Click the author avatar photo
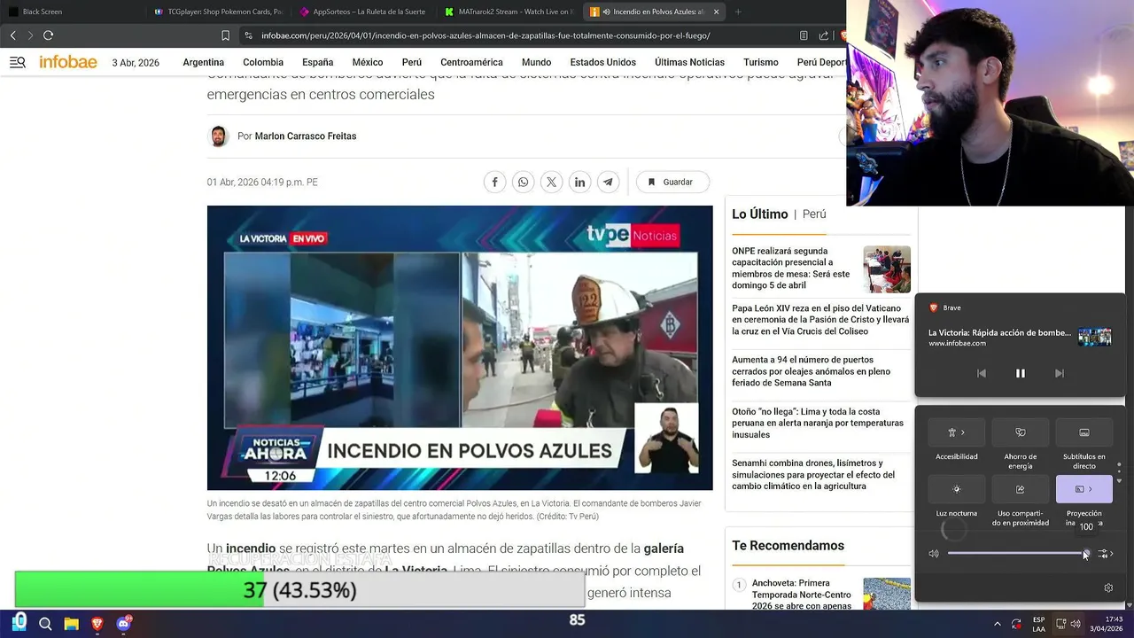This screenshot has width=1134, height=638. 218,136
